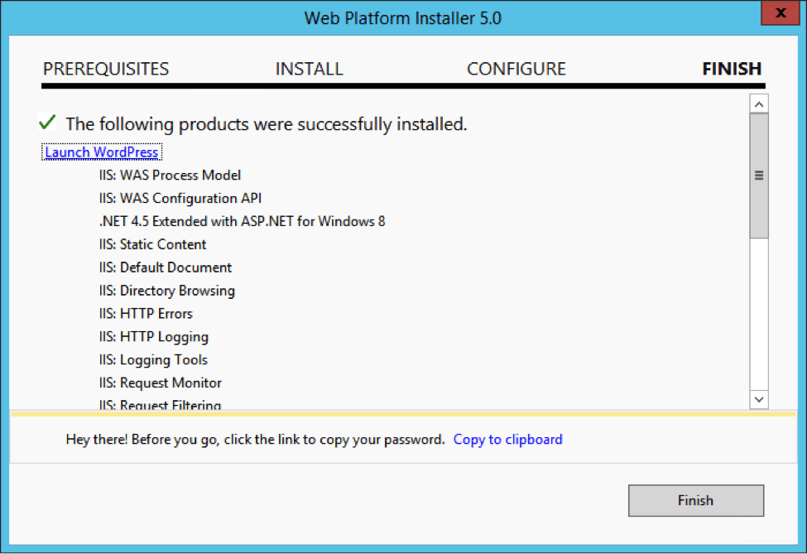
Task: Click Copy to clipboard for your password
Action: tap(507, 439)
